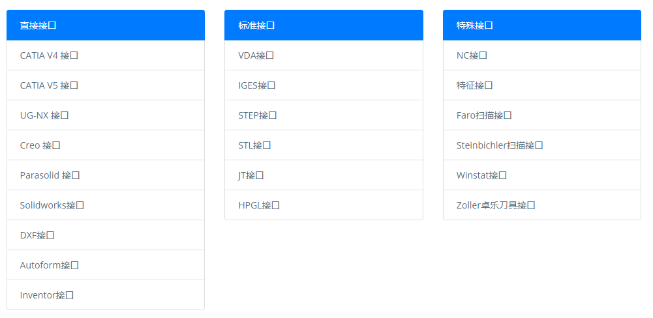Select the Parasolid 接口 row
653x318 pixels.
tap(106, 175)
